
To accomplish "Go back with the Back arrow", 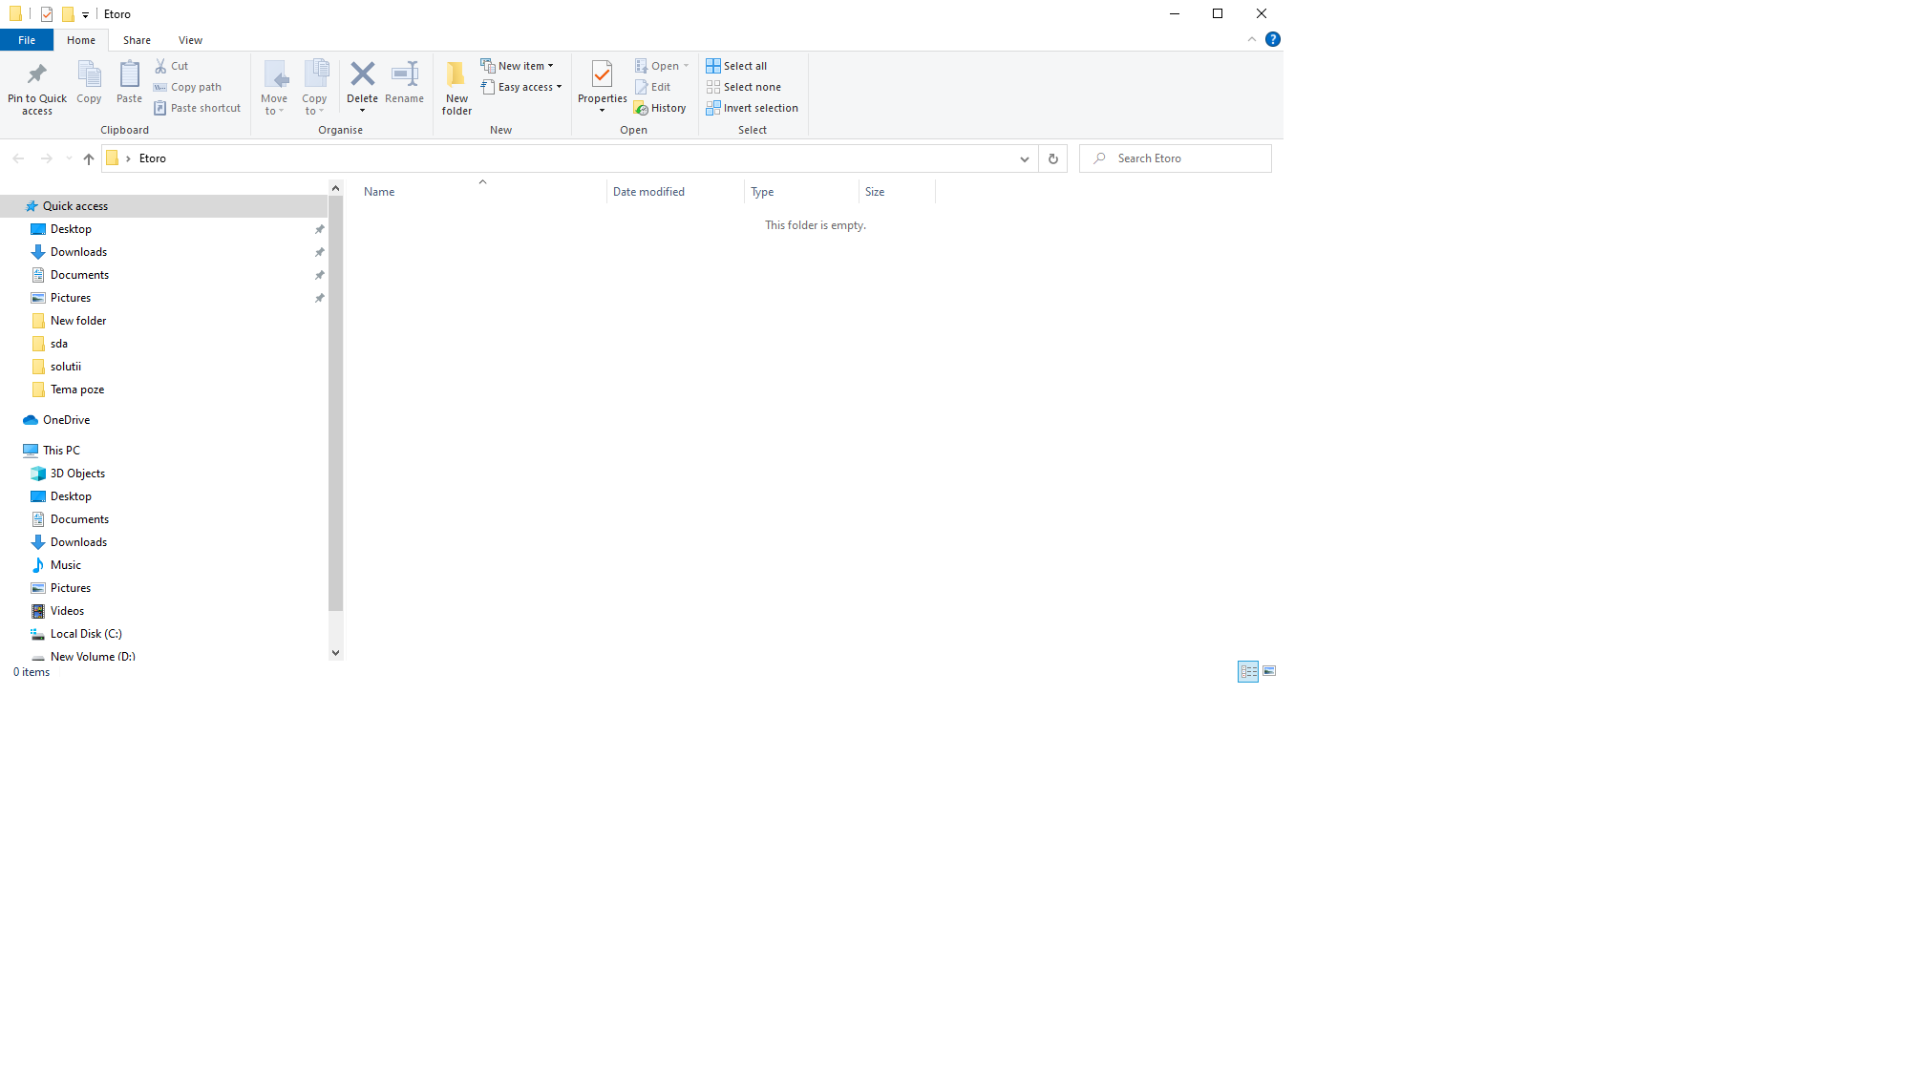I will point(18,158).
